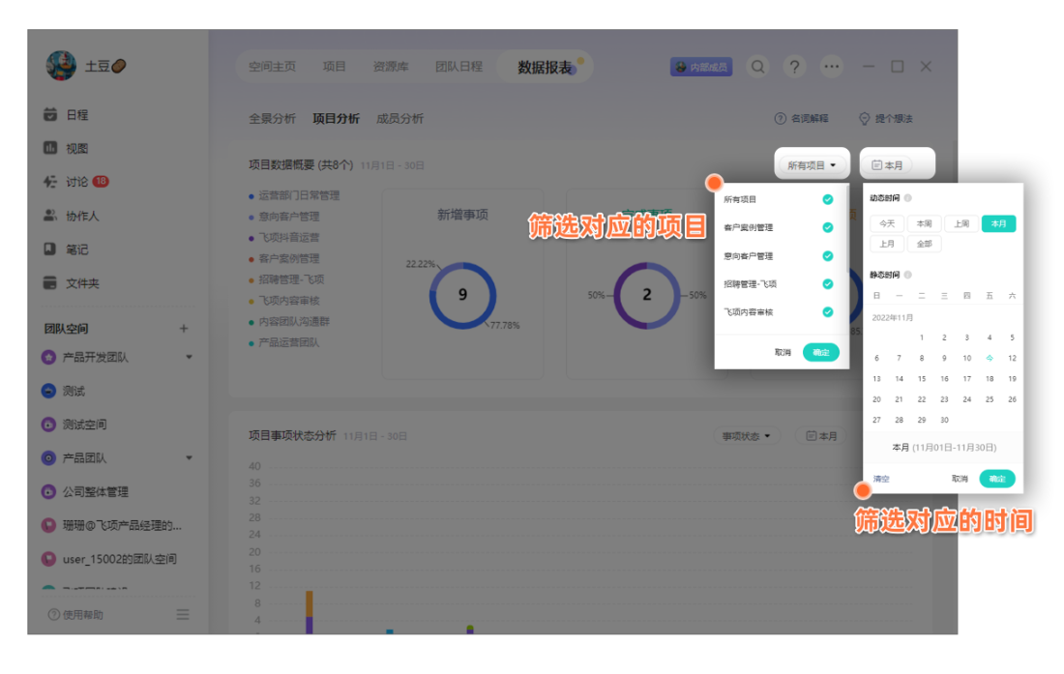Expand 产品开发团队 with its arrow

(189, 357)
